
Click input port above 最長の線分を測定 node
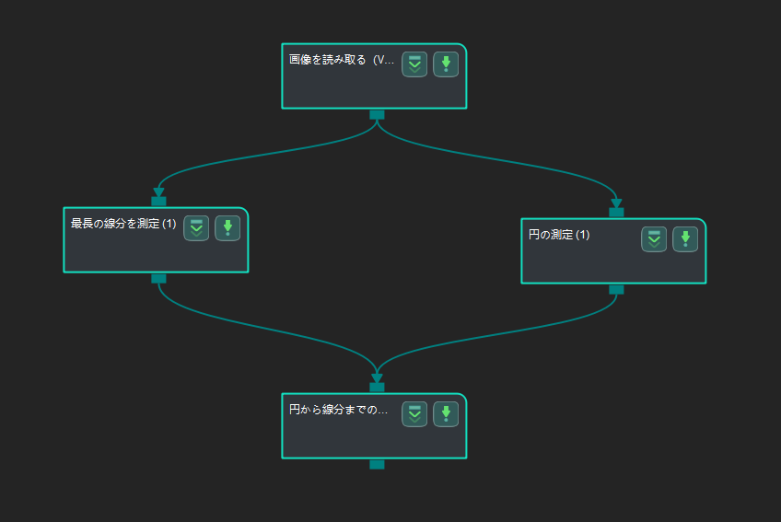(x=159, y=202)
